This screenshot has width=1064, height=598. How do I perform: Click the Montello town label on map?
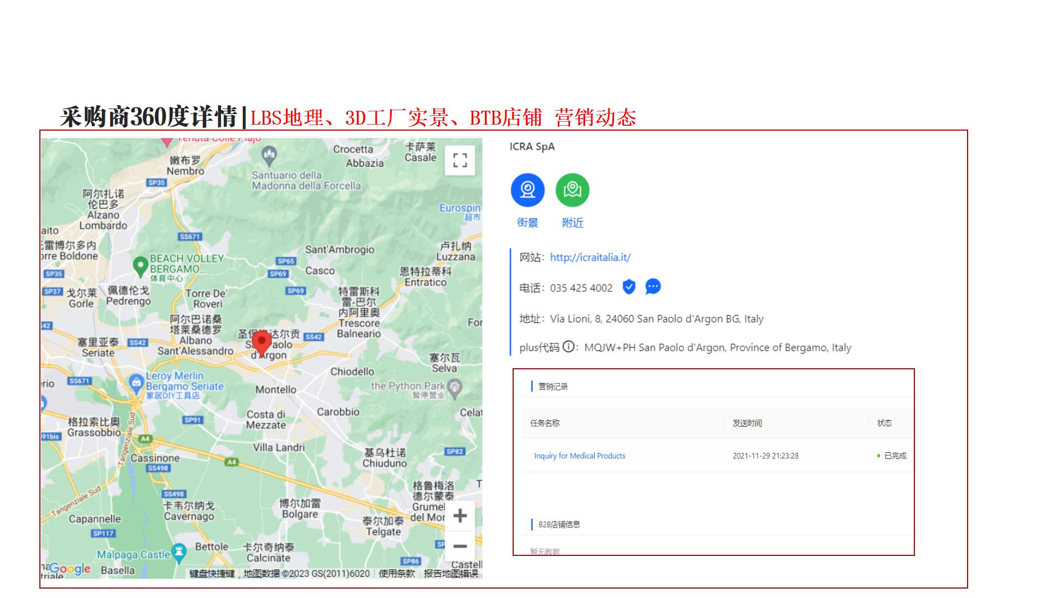(276, 390)
